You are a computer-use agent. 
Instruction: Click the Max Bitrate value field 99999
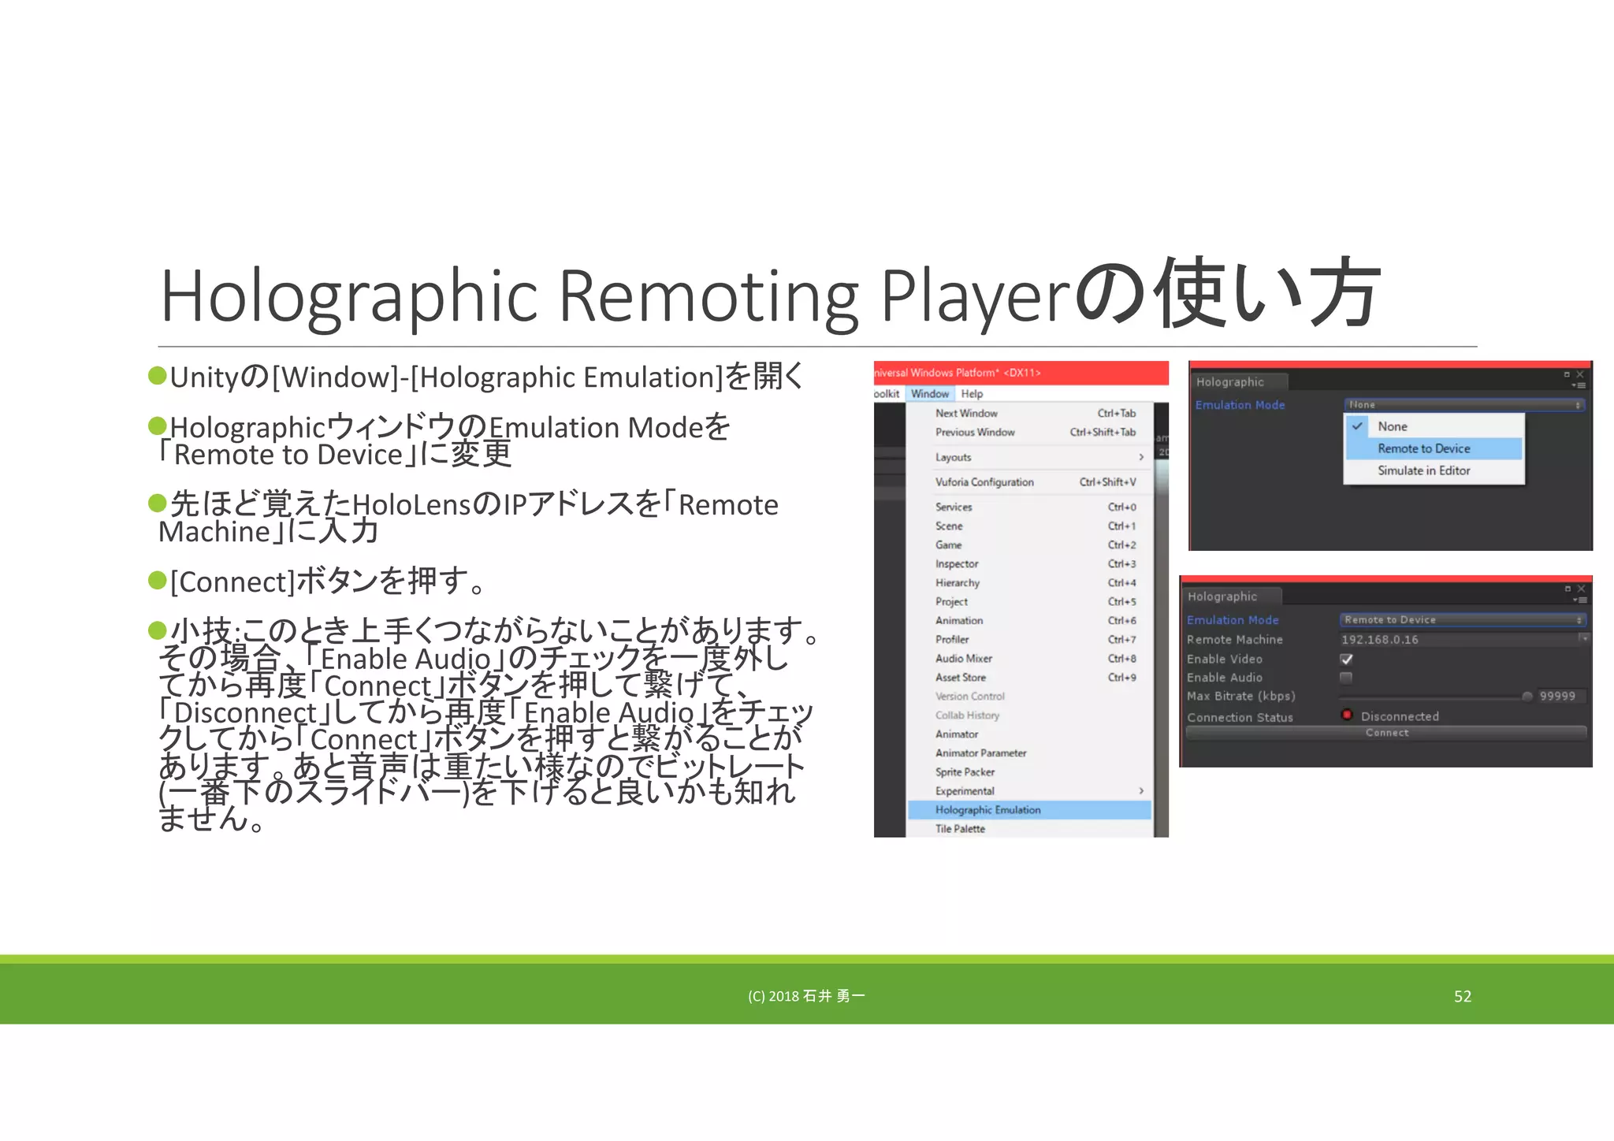(x=1561, y=697)
